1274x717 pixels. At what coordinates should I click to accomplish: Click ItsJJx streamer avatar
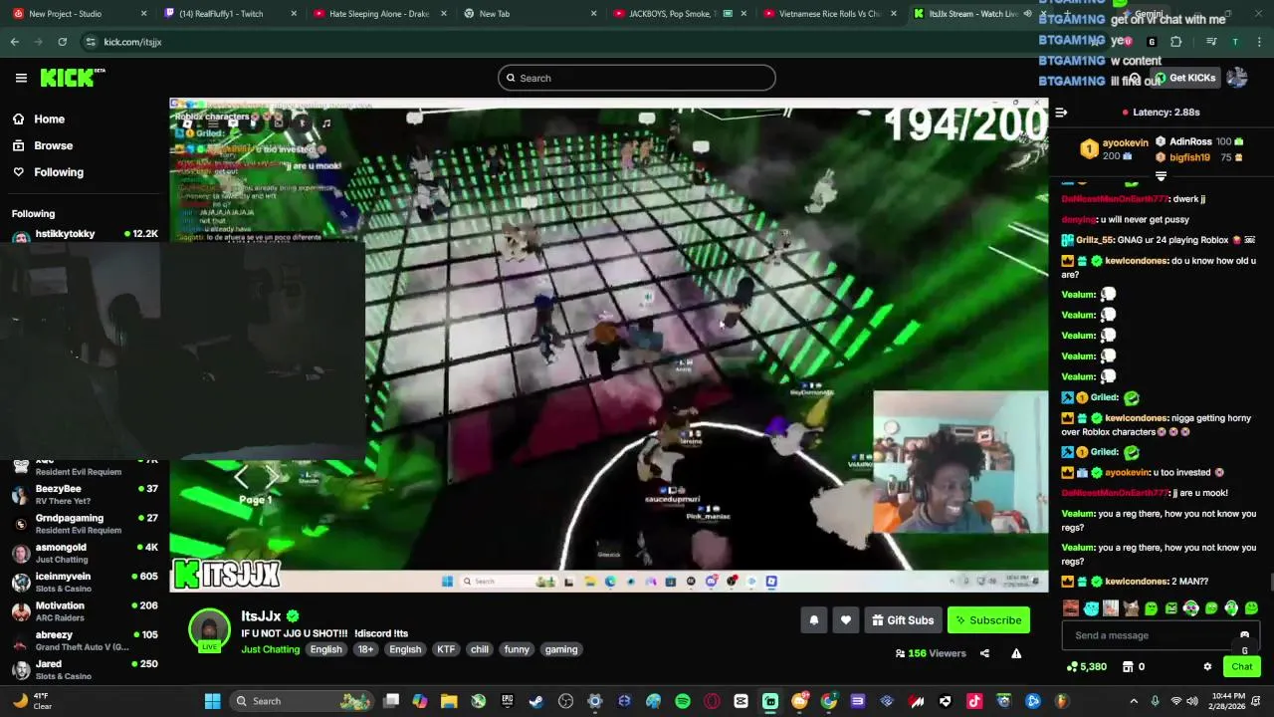point(210,629)
